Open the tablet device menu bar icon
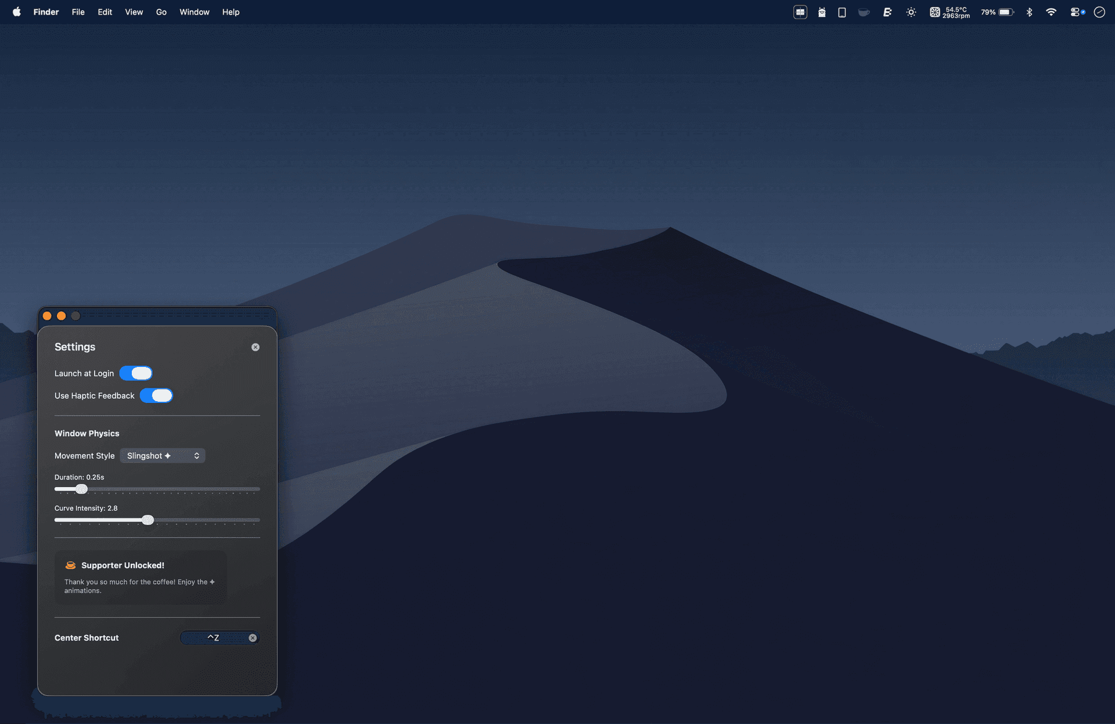The width and height of the screenshot is (1115, 724). pos(841,12)
